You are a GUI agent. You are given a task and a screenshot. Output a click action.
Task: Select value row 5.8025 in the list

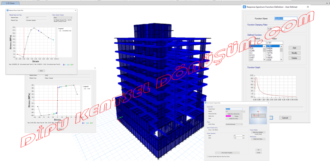[273, 58]
